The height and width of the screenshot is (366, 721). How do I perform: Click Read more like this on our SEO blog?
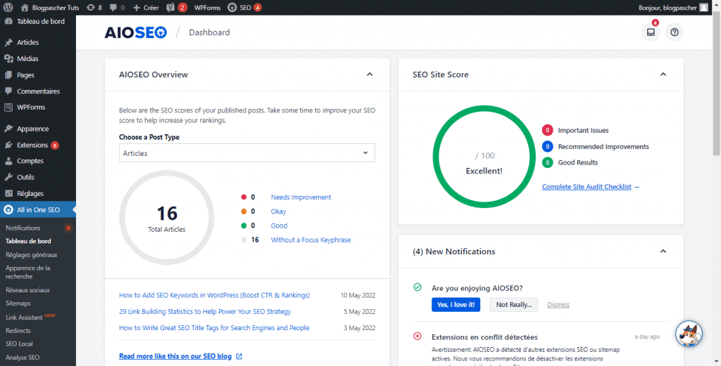click(x=175, y=356)
